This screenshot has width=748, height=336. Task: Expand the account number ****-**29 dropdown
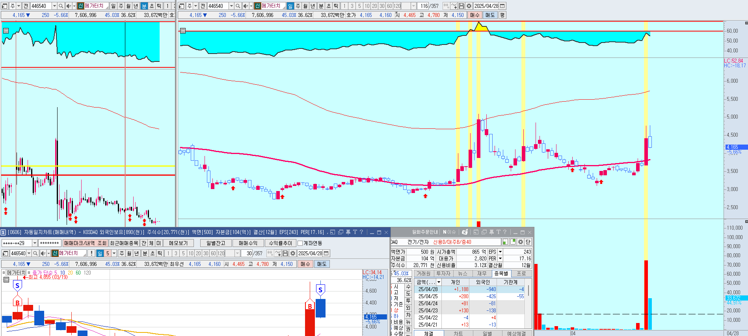tap(35, 243)
